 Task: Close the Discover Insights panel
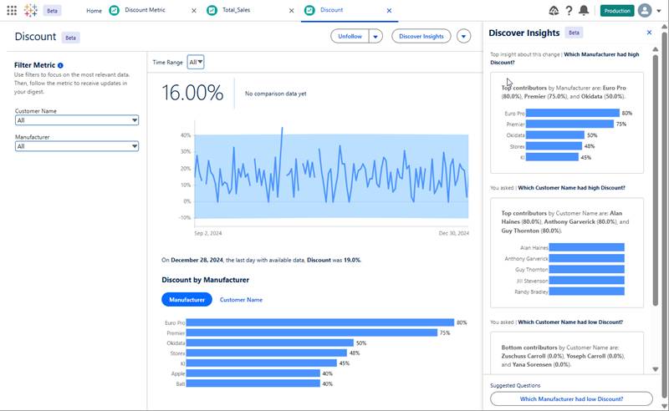point(650,33)
